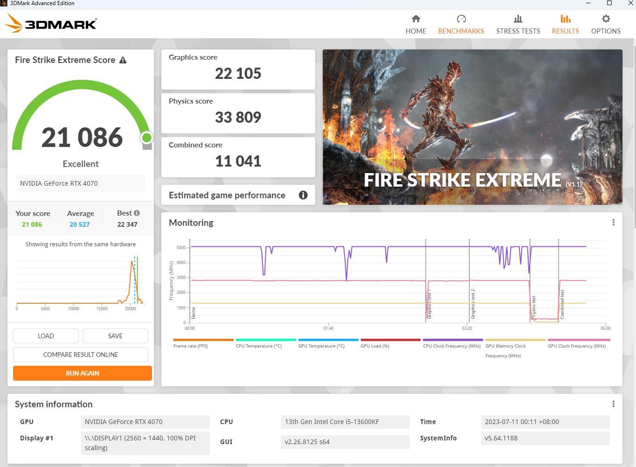Click the score gauge green indicator knob
The width and height of the screenshot is (636, 467).
[146, 137]
